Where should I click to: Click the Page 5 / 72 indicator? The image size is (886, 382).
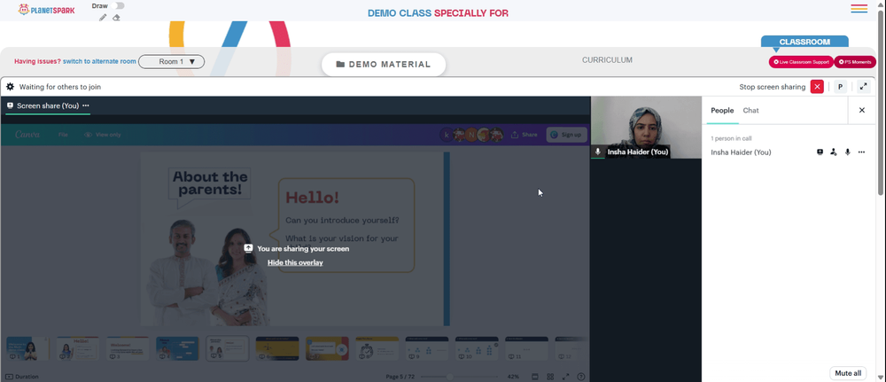[x=400, y=377]
